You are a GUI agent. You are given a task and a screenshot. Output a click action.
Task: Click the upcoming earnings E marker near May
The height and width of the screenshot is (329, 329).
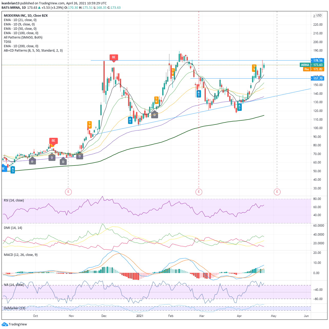point(277,191)
